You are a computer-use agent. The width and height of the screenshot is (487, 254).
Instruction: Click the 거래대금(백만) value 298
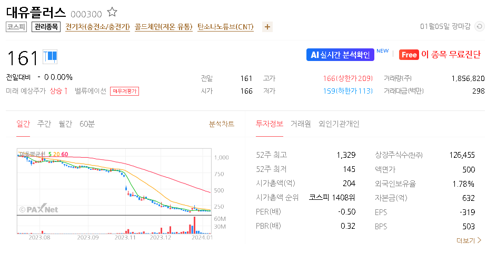pos(478,91)
